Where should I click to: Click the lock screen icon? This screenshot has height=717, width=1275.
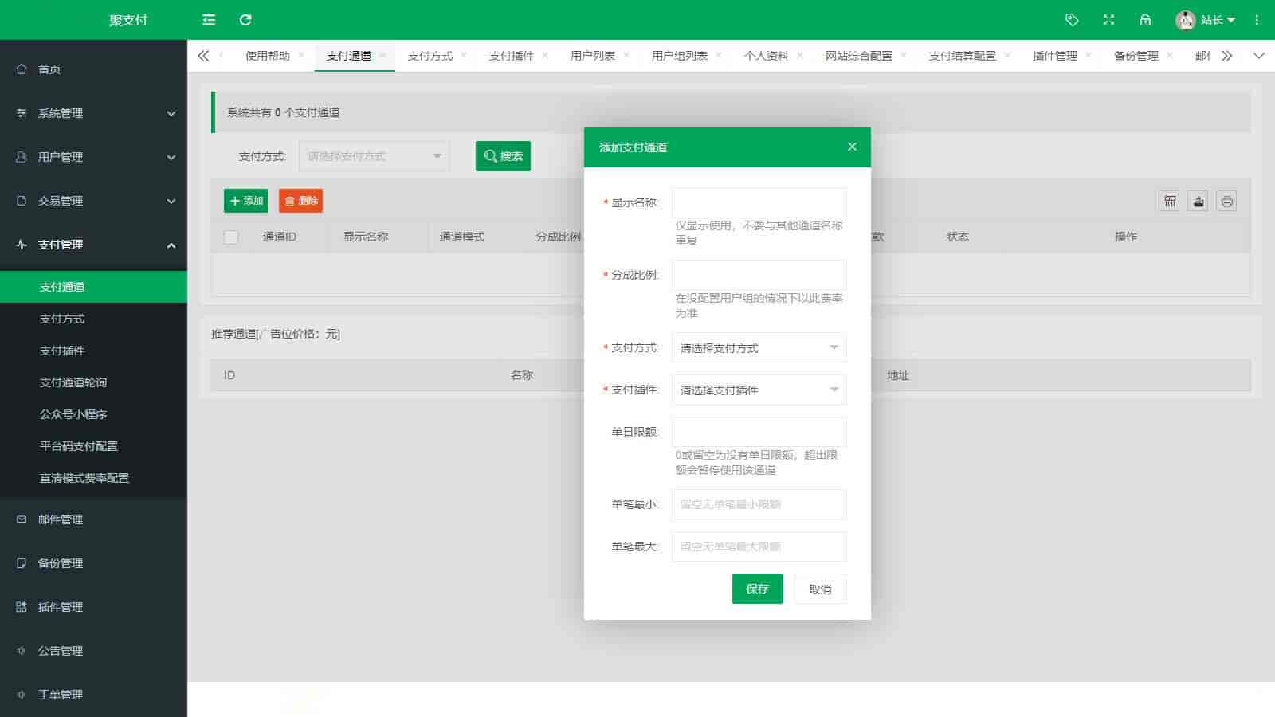1145,20
